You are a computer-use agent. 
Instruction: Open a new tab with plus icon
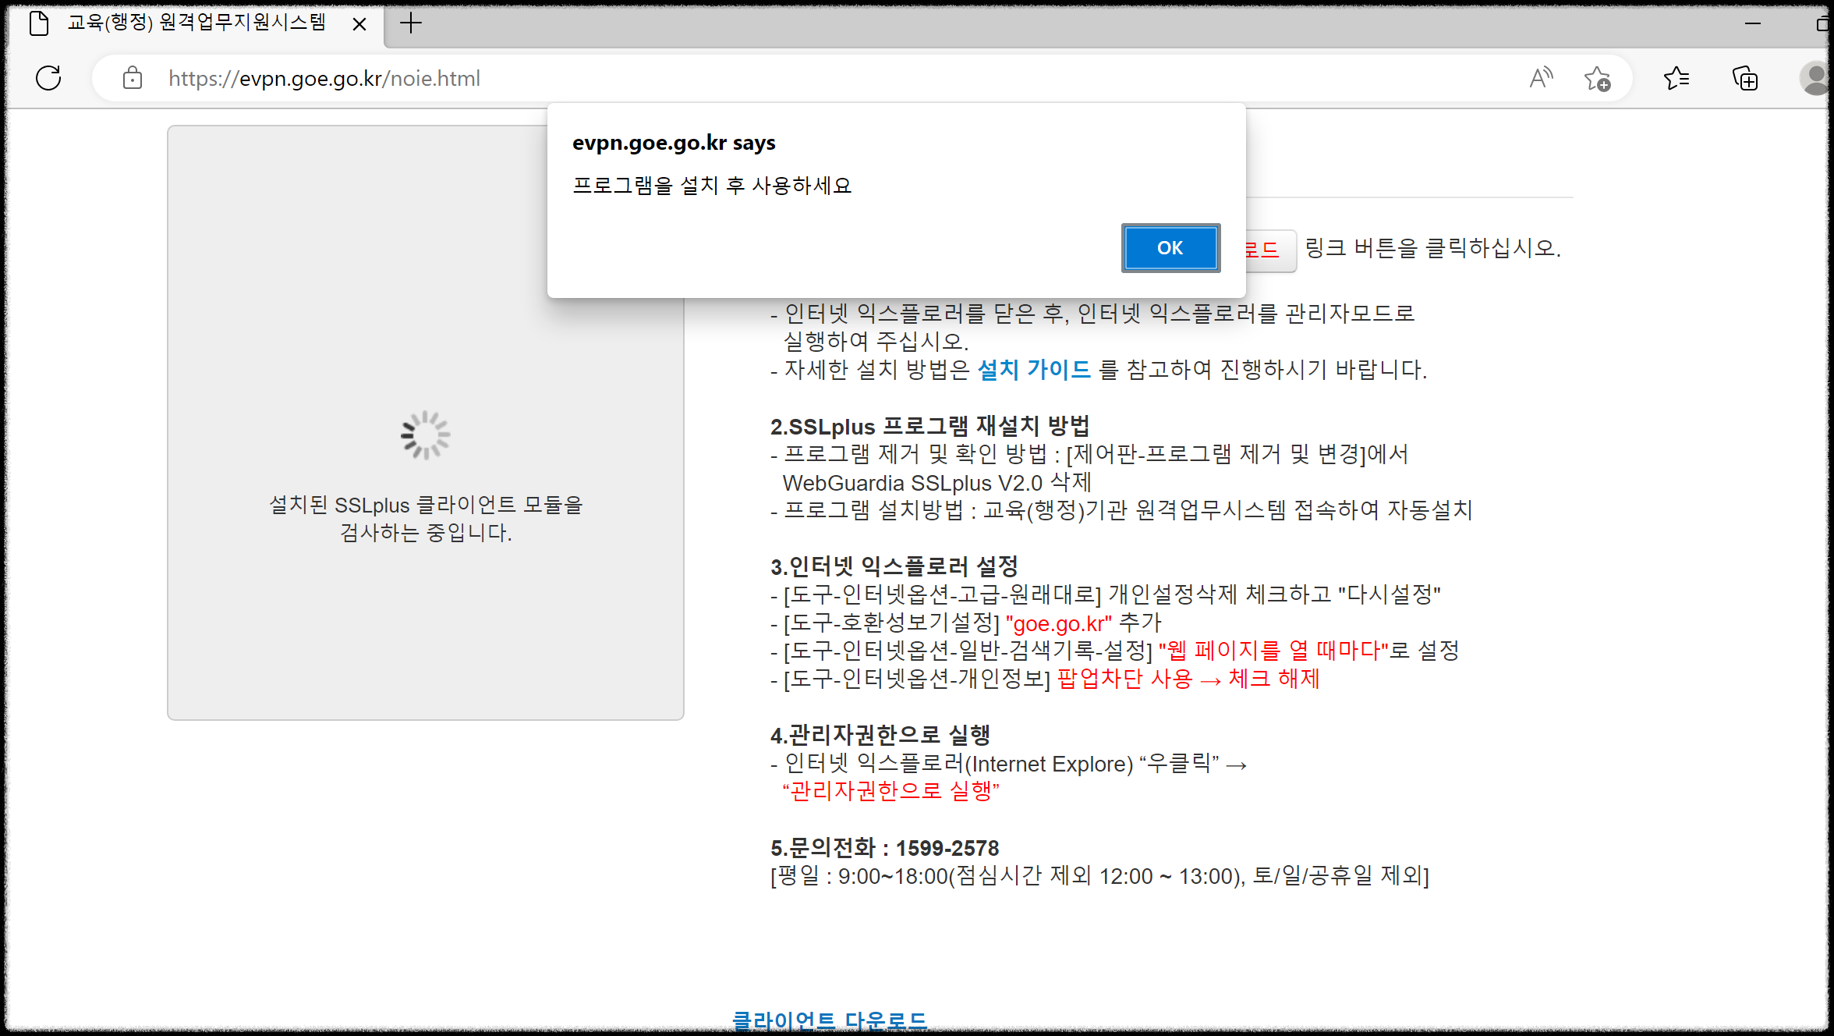point(410,23)
